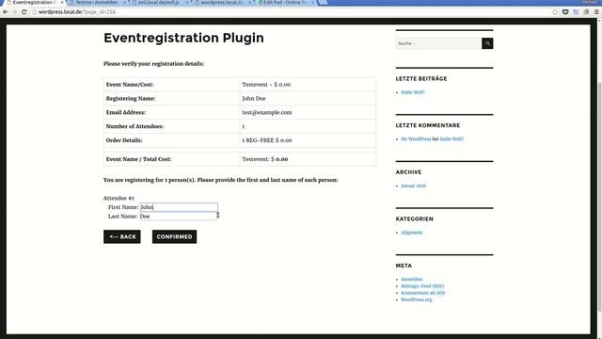Click the Last Name input field
Screen dimensions: 602x339
point(178,217)
